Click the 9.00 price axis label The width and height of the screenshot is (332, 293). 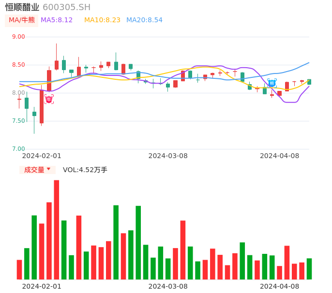18,37
